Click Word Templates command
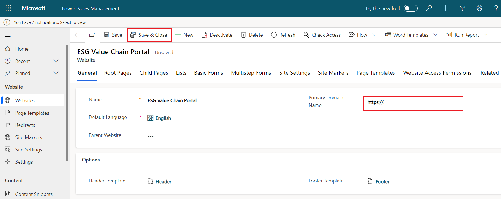 [x=407, y=35]
